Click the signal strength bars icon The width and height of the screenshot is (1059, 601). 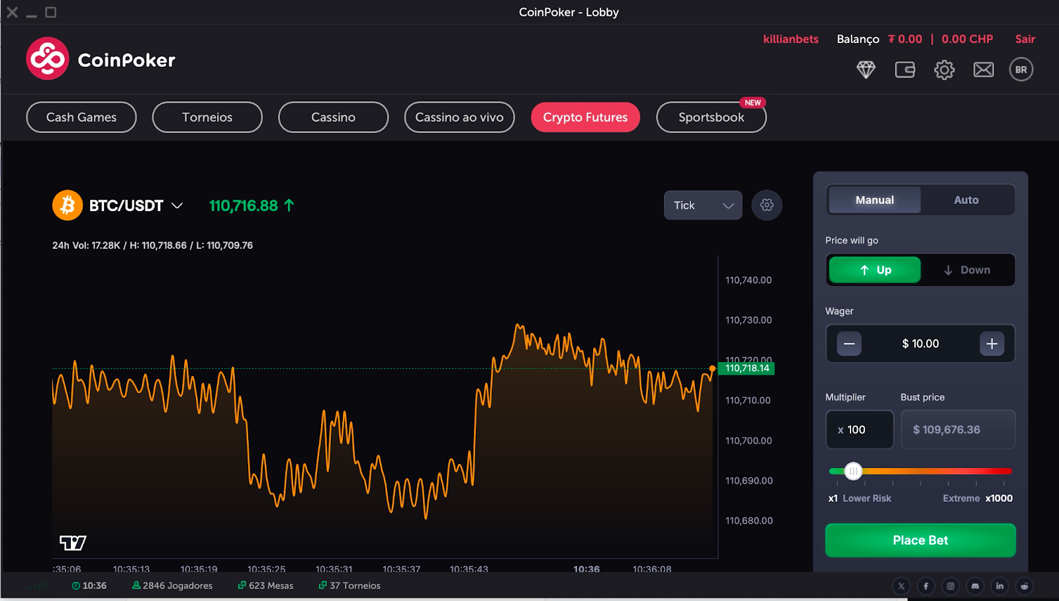coord(38,586)
